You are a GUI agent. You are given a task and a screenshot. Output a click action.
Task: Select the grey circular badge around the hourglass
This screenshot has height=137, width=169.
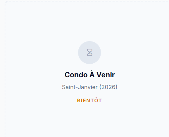pyautogui.click(x=90, y=53)
